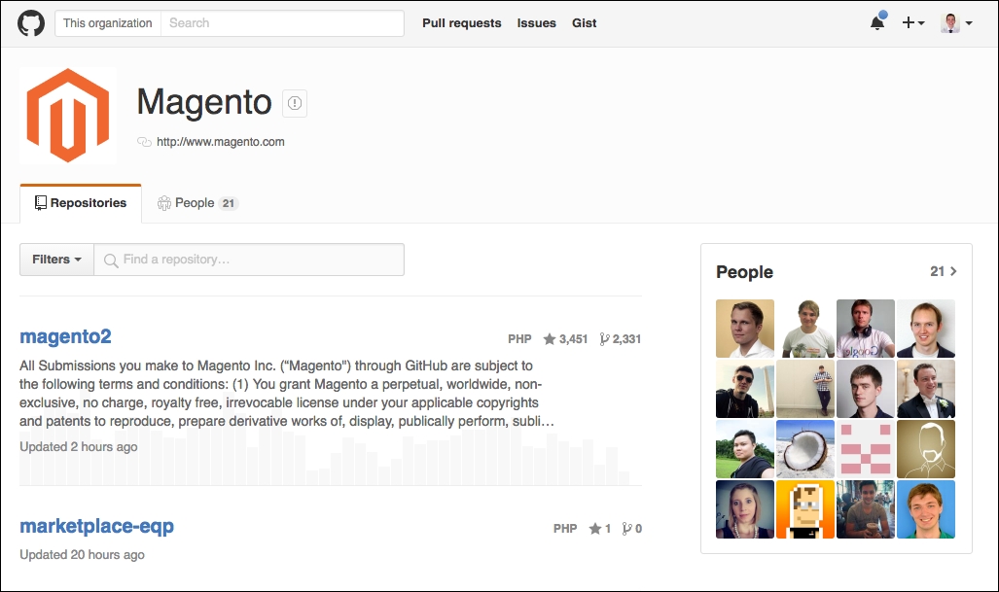Click the PHP label on magento2
This screenshot has height=592, width=999.
click(x=519, y=339)
